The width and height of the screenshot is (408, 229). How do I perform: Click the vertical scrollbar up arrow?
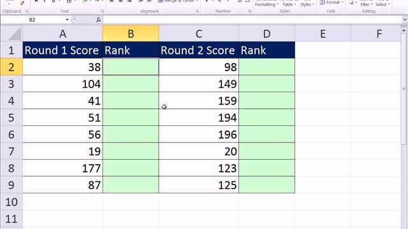(x=404, y=31)
